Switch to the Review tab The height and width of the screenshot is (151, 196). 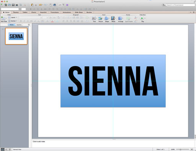pos(89,12)
